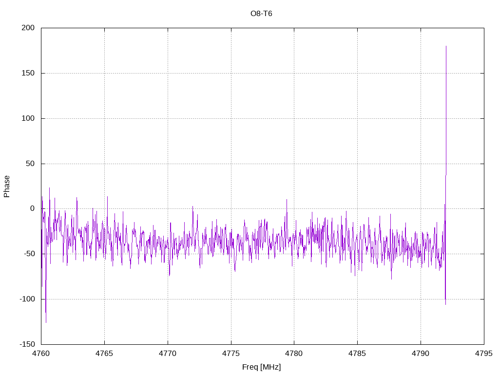Screen dimensions: 499x374
Task: Click the y-axis tick label 200
Action: [28, 28]
